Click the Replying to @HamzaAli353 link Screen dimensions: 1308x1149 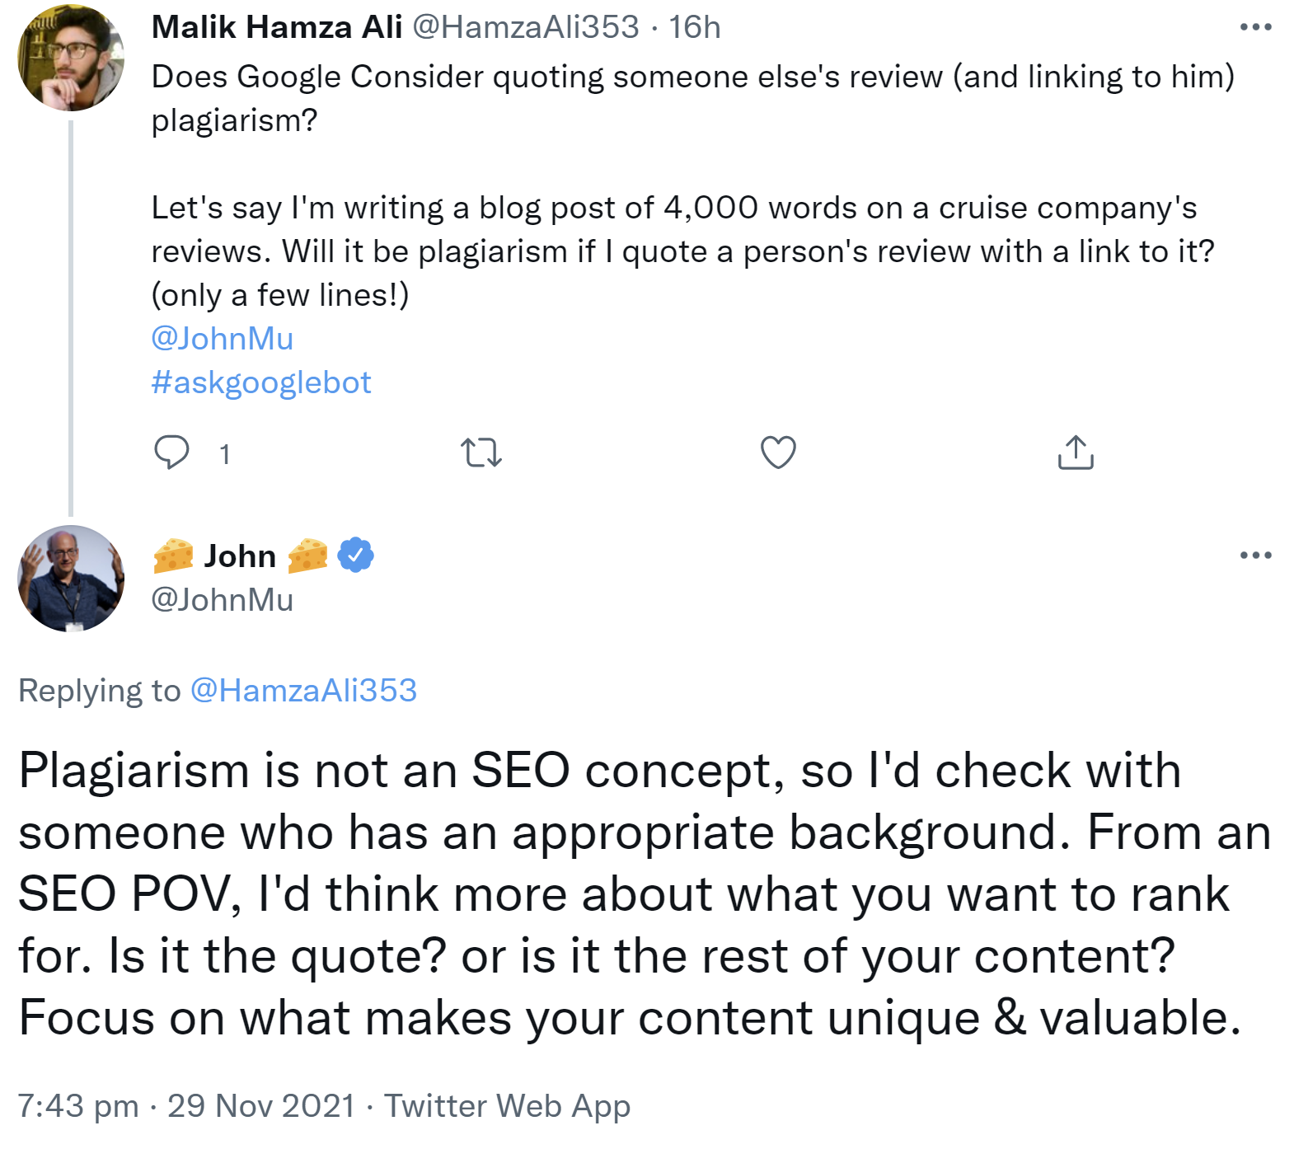pyautogui.click(x=303, y=691)
